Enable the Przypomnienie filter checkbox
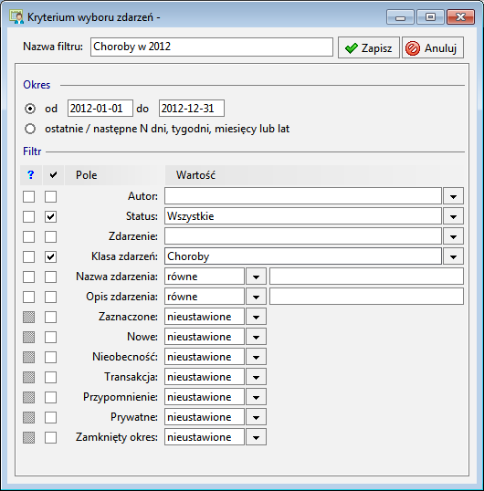The height and width of the screenshot is (491, 484). 51,397
